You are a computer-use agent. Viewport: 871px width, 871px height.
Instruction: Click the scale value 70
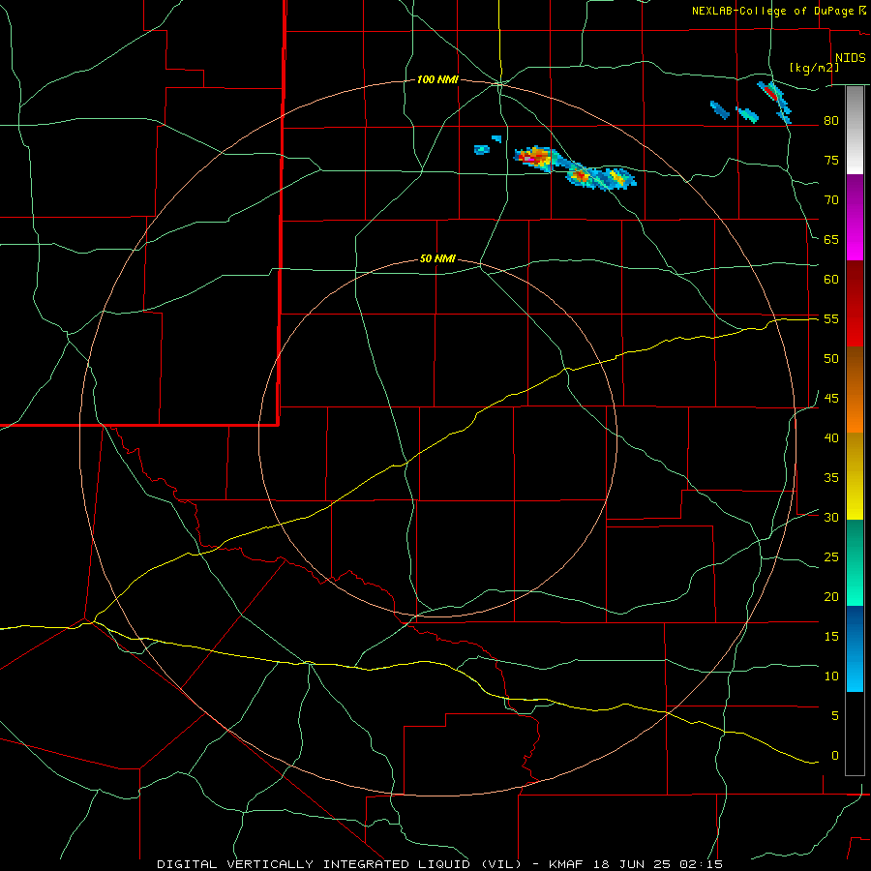click(x=831, y=200)
